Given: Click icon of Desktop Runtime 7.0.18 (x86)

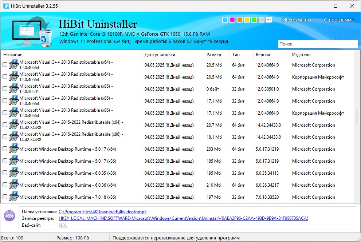Looking at the screenshot, I should point(13,197).
